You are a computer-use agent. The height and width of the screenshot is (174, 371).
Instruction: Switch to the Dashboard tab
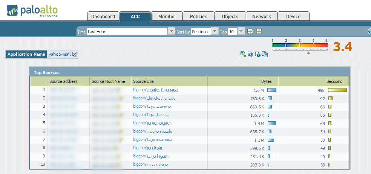[103, 17]
